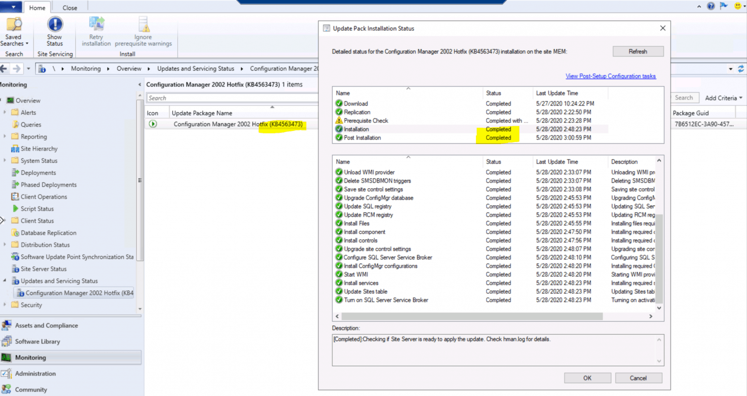Click the forward navigation arrow
This screenshot has height=396, width=747.
coord(16,69)
